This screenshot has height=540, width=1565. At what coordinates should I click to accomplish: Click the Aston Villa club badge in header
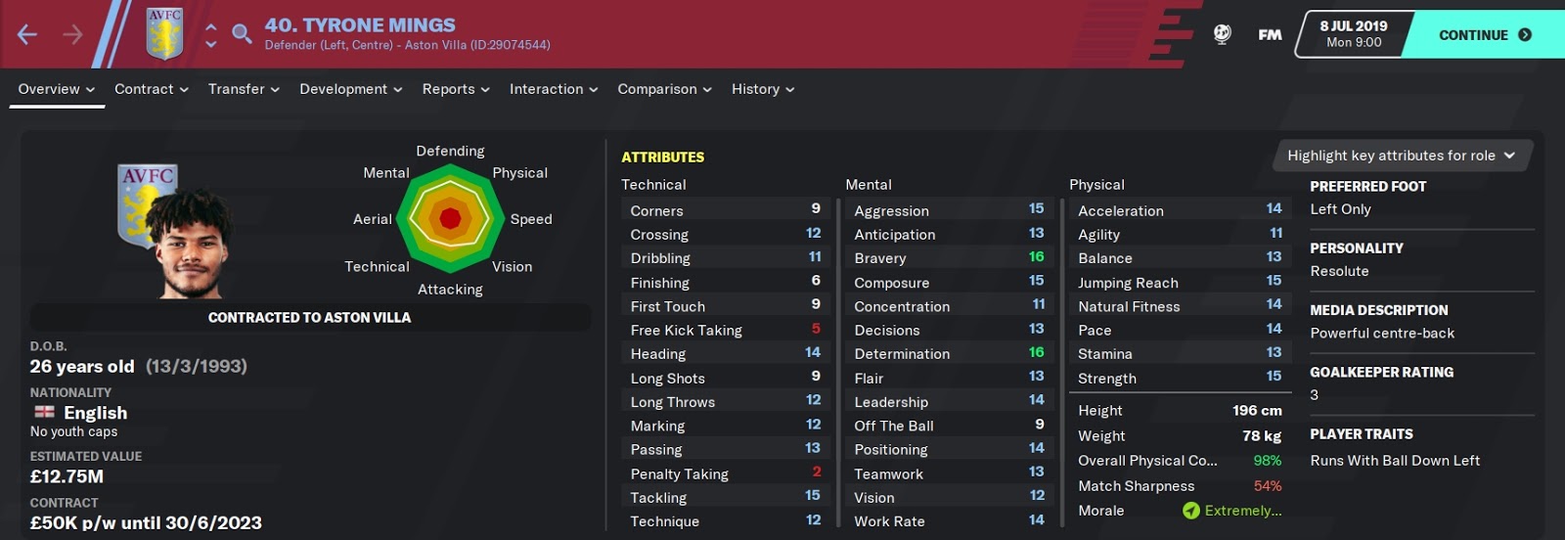pos(164,33)
